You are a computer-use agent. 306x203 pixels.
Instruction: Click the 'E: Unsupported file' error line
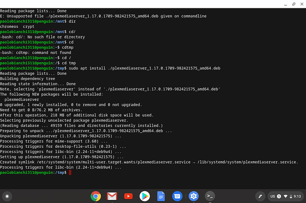(x=103, y=16)
